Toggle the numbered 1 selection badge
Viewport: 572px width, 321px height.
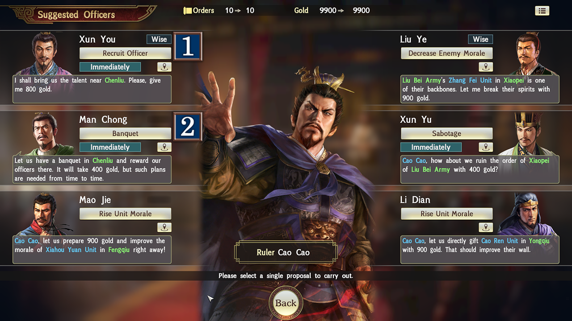click(x=188, y=46)
